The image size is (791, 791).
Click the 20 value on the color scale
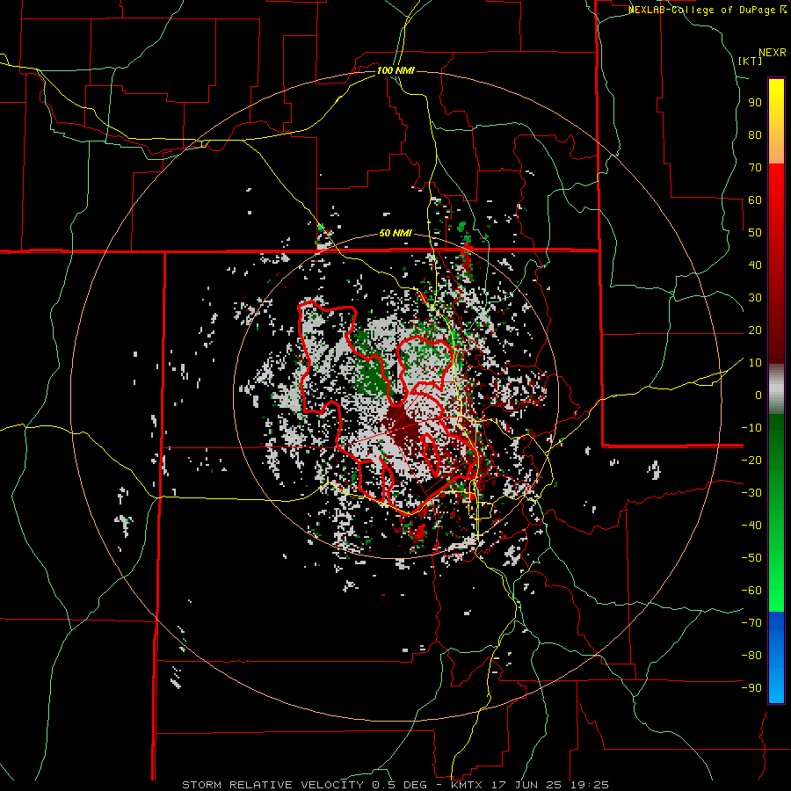pos(755,330)
